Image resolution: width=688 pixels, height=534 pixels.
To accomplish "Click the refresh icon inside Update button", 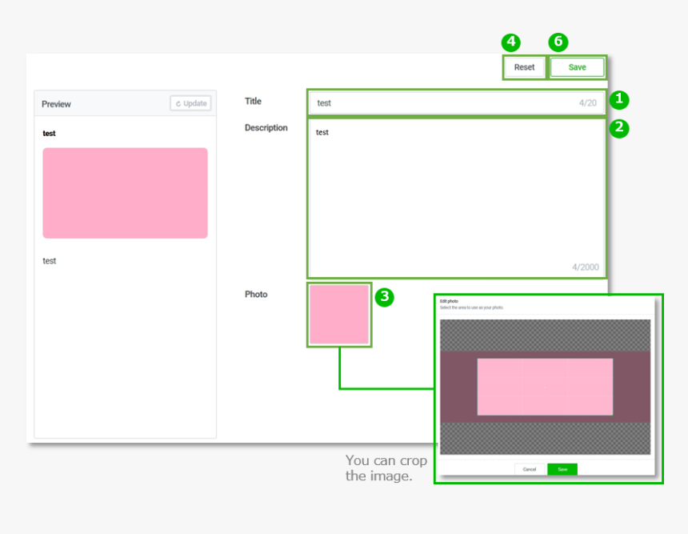I will coord(178,103).
